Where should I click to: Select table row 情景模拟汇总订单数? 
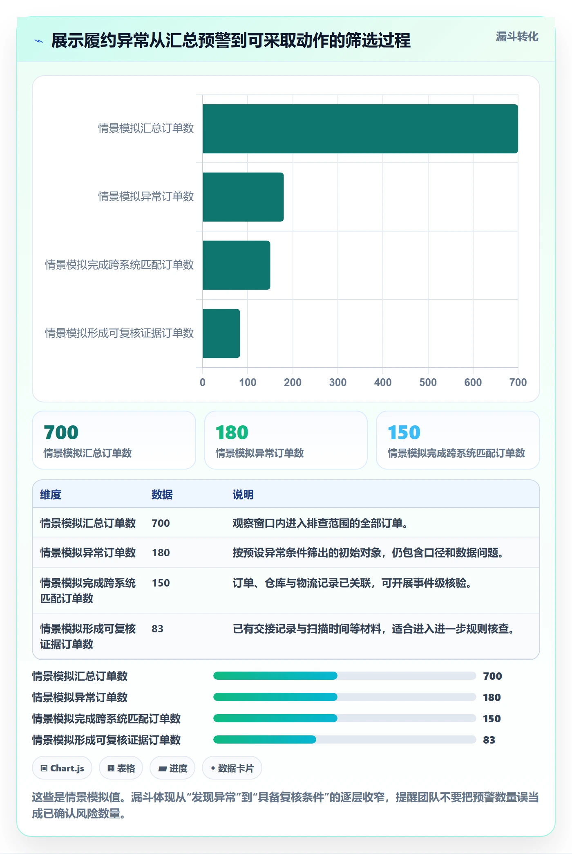286,523
